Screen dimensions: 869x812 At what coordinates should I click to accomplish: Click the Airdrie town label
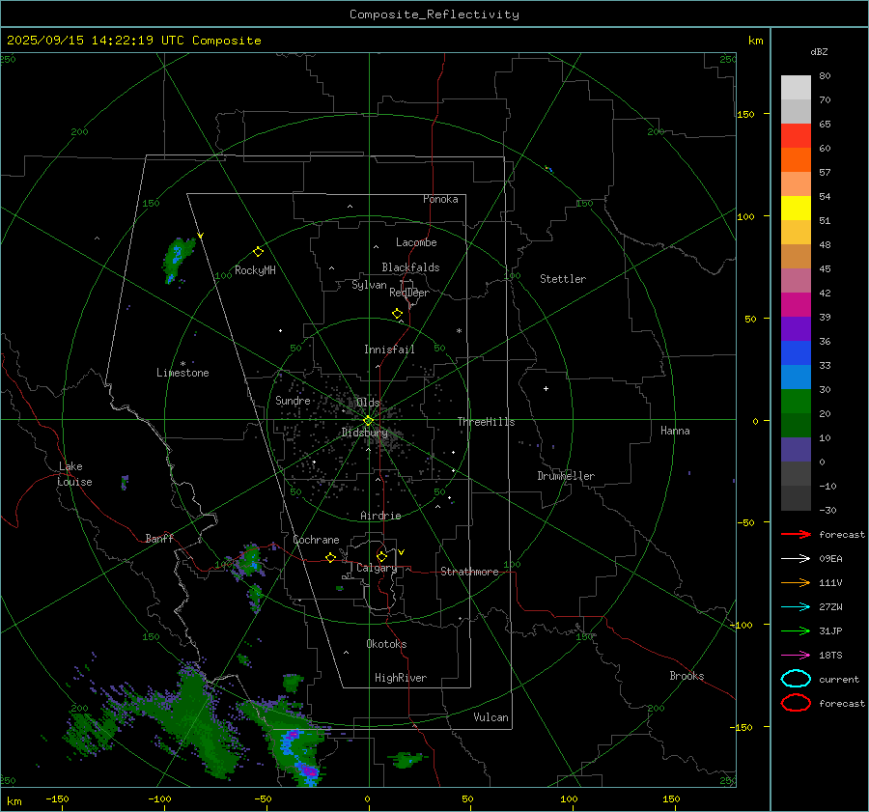click(380, 516)
